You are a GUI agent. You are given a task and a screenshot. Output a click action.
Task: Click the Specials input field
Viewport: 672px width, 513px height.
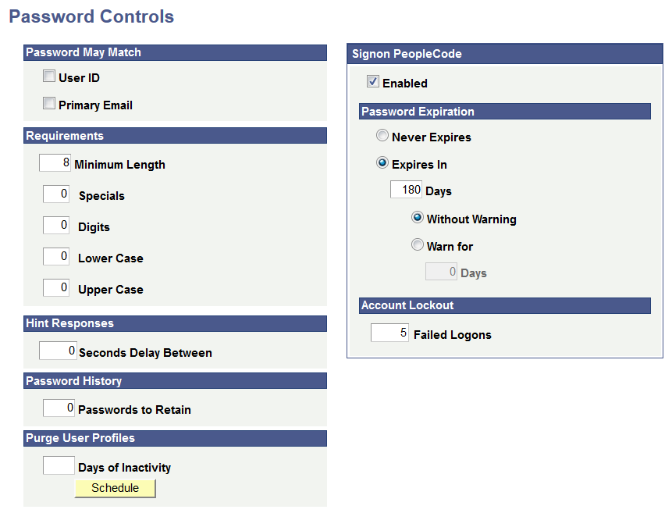55,194
